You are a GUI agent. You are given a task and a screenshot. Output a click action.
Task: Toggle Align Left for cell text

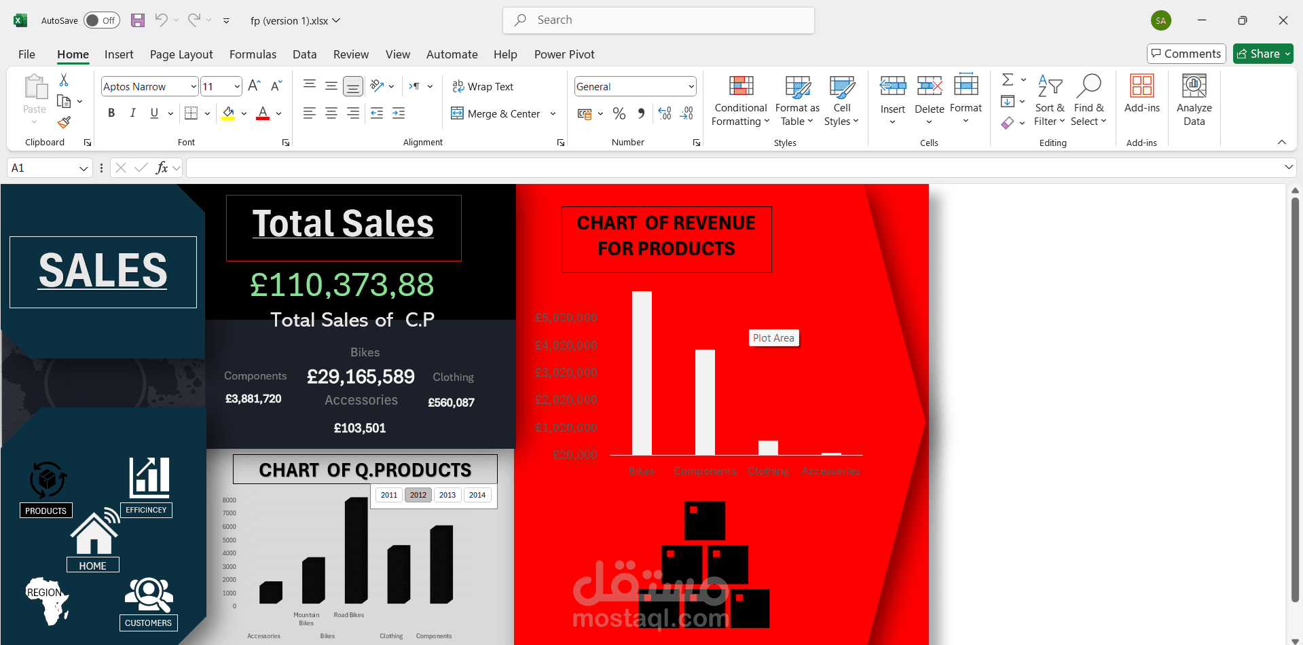pos(310,113)
